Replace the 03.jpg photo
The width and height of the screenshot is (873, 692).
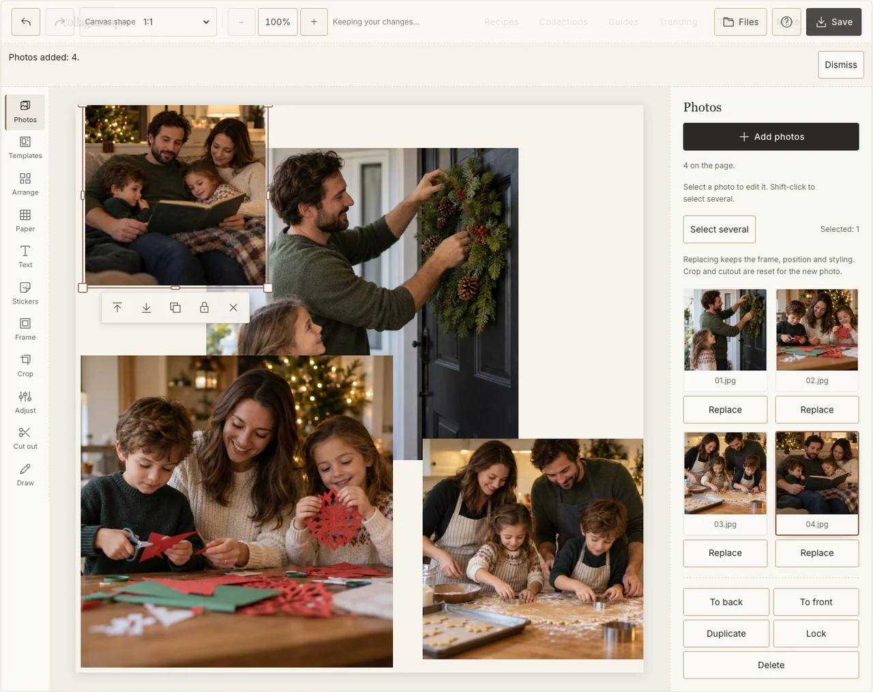[725, 553]
